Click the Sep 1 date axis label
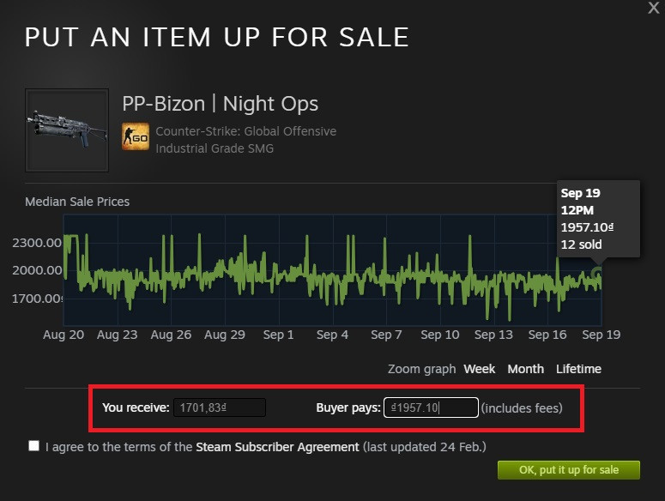This screenshot has width=665, height=501. point(278,335)
